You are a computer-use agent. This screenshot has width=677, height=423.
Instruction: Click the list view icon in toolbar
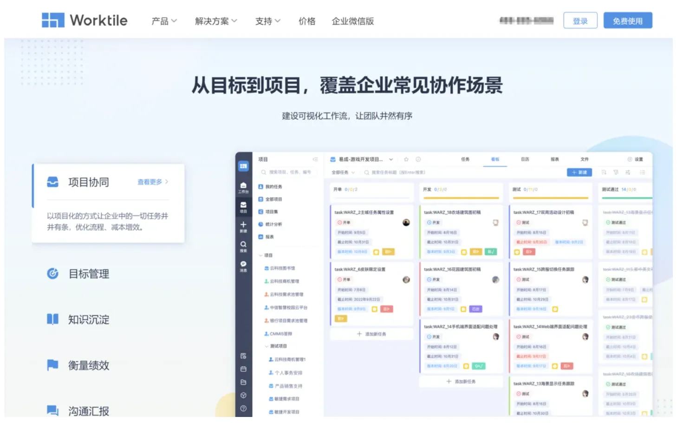pyautogui.click(x=643, y=172)
